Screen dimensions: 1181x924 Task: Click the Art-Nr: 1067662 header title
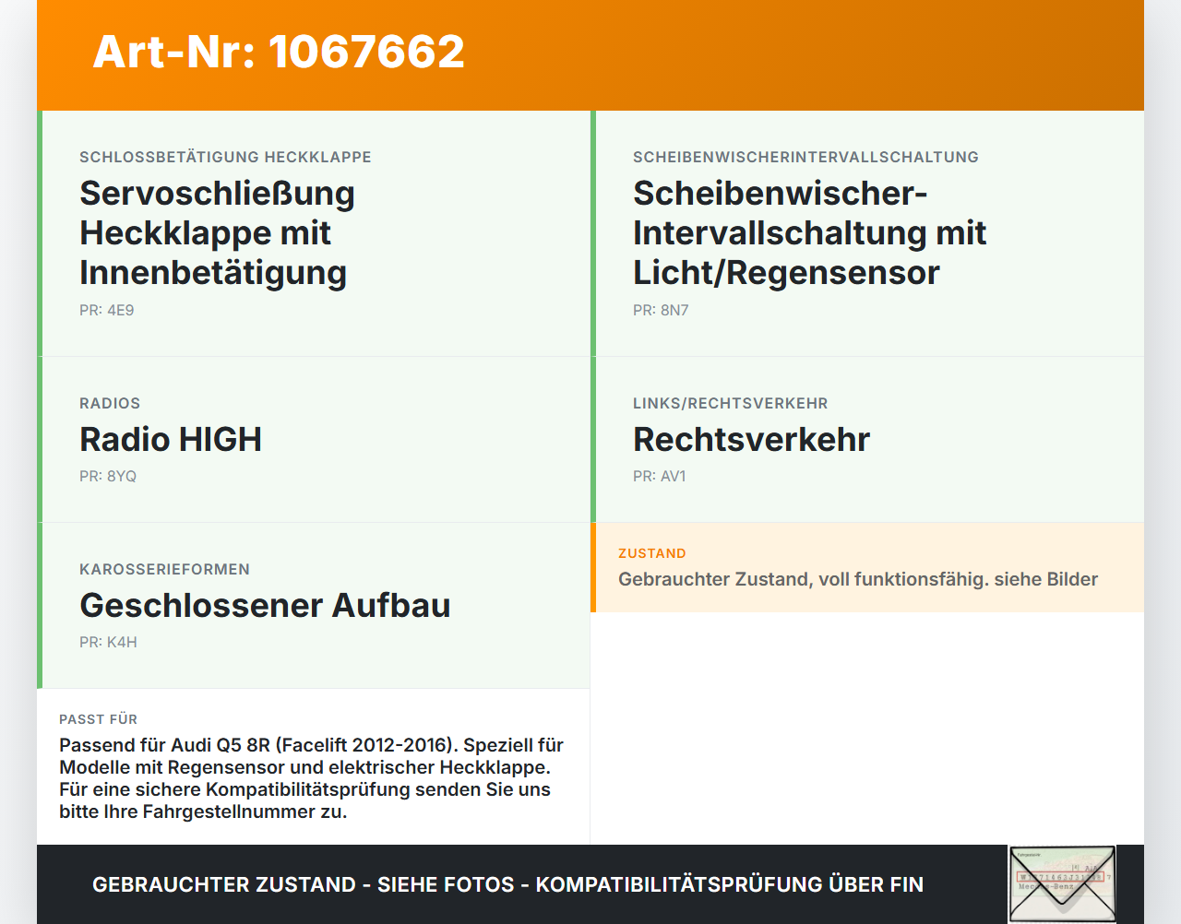(279, 52)
